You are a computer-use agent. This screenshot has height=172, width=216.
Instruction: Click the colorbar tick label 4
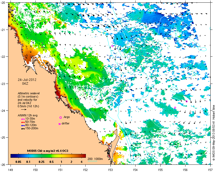coord(82,162)
